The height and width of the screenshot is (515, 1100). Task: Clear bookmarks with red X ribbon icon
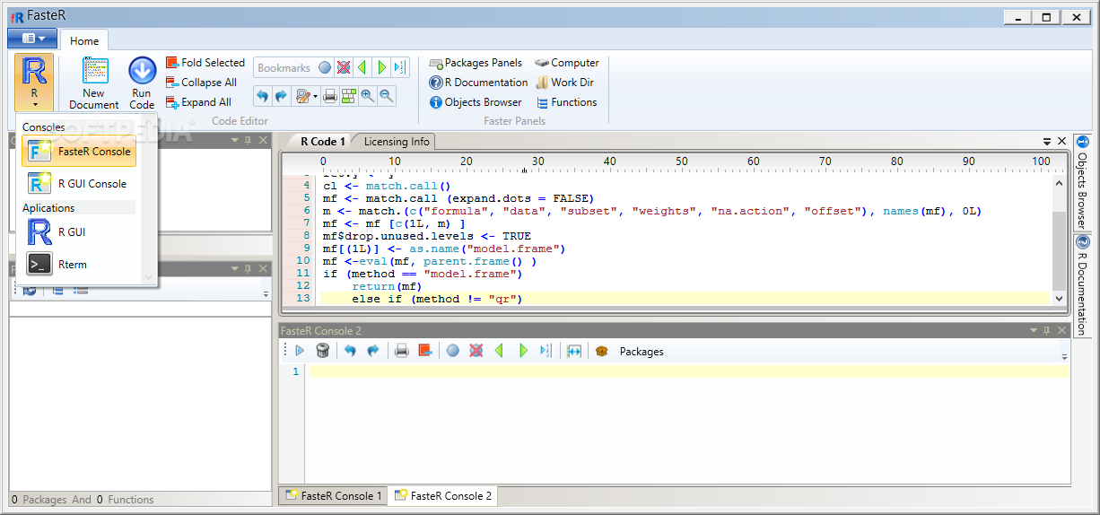point(343,67)
